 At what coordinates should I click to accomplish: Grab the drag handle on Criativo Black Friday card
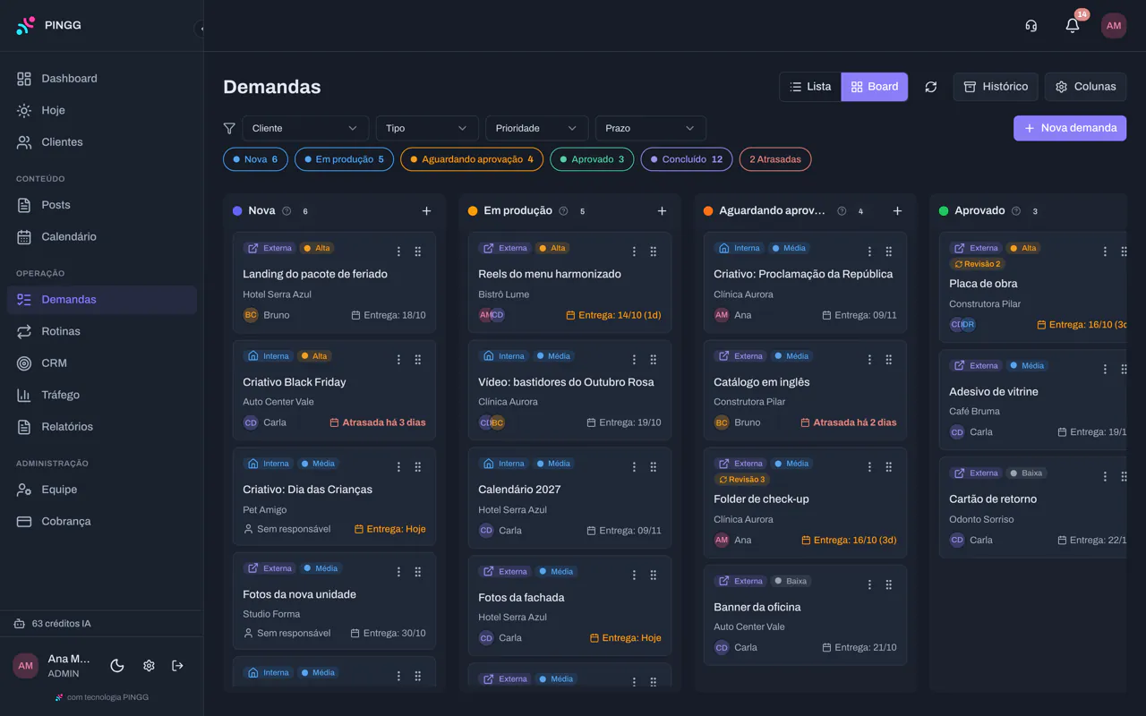[x=418, y=360]
